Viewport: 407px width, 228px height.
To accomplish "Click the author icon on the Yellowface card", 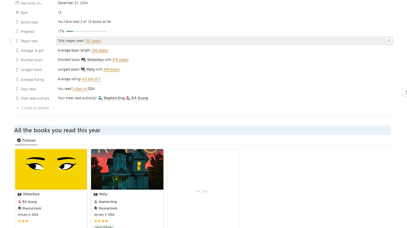I will pos(19,202).
